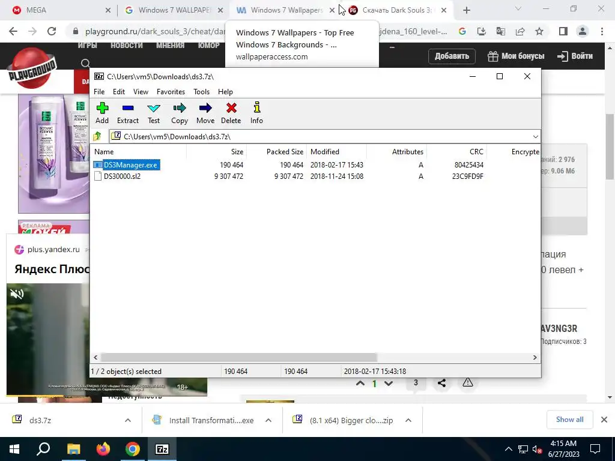Click the Move toolbar icon
The height and width of the screenshot is (461, 615).
[205, 113]
